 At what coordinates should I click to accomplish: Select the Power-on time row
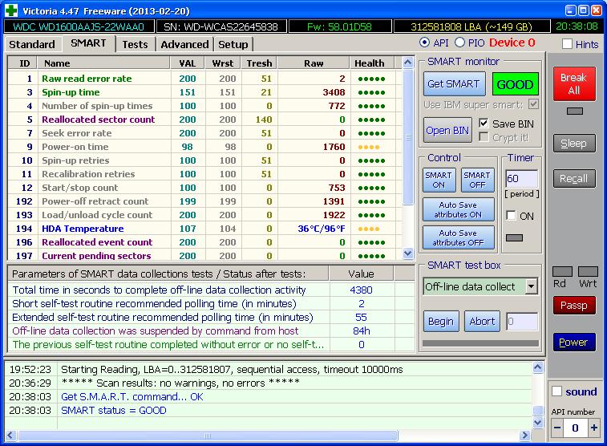click(204, 147)
